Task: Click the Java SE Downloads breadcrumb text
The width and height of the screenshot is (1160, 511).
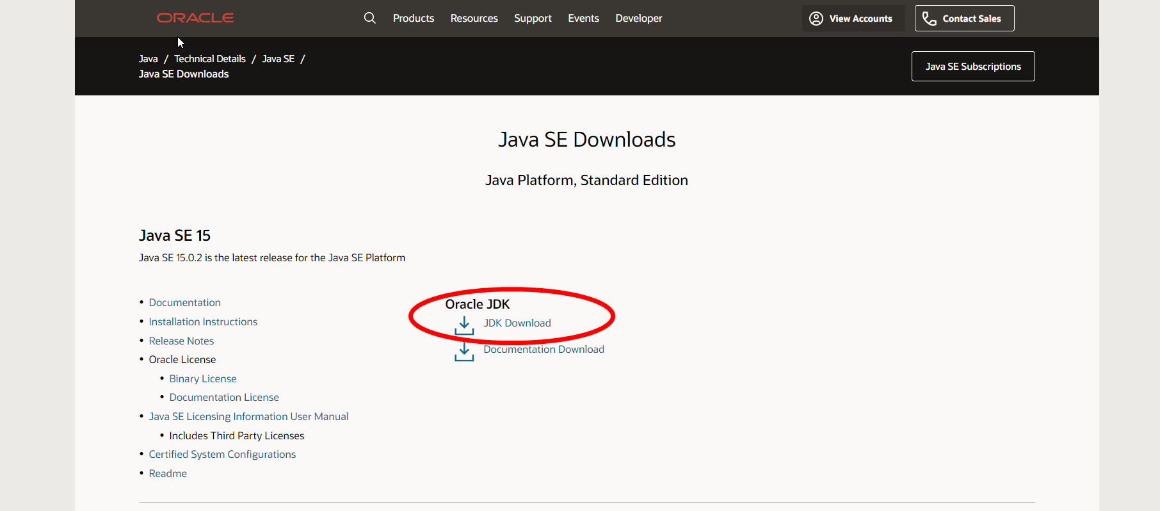Action: click(184, 74)
